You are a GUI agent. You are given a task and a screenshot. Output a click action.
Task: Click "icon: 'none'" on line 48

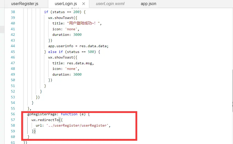coord(66,69)
